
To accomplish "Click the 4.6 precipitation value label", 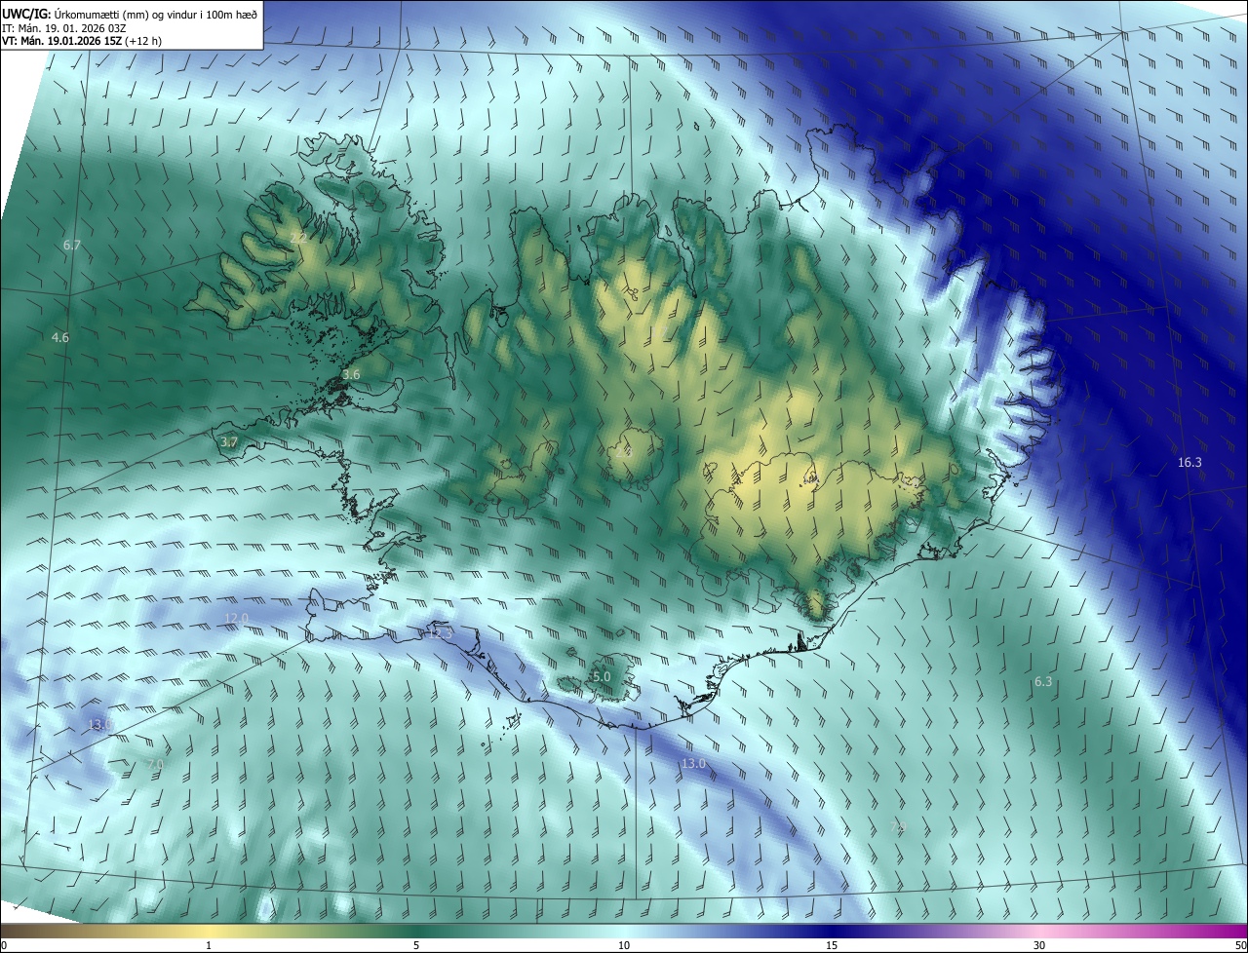I will (x=60, y=337).
